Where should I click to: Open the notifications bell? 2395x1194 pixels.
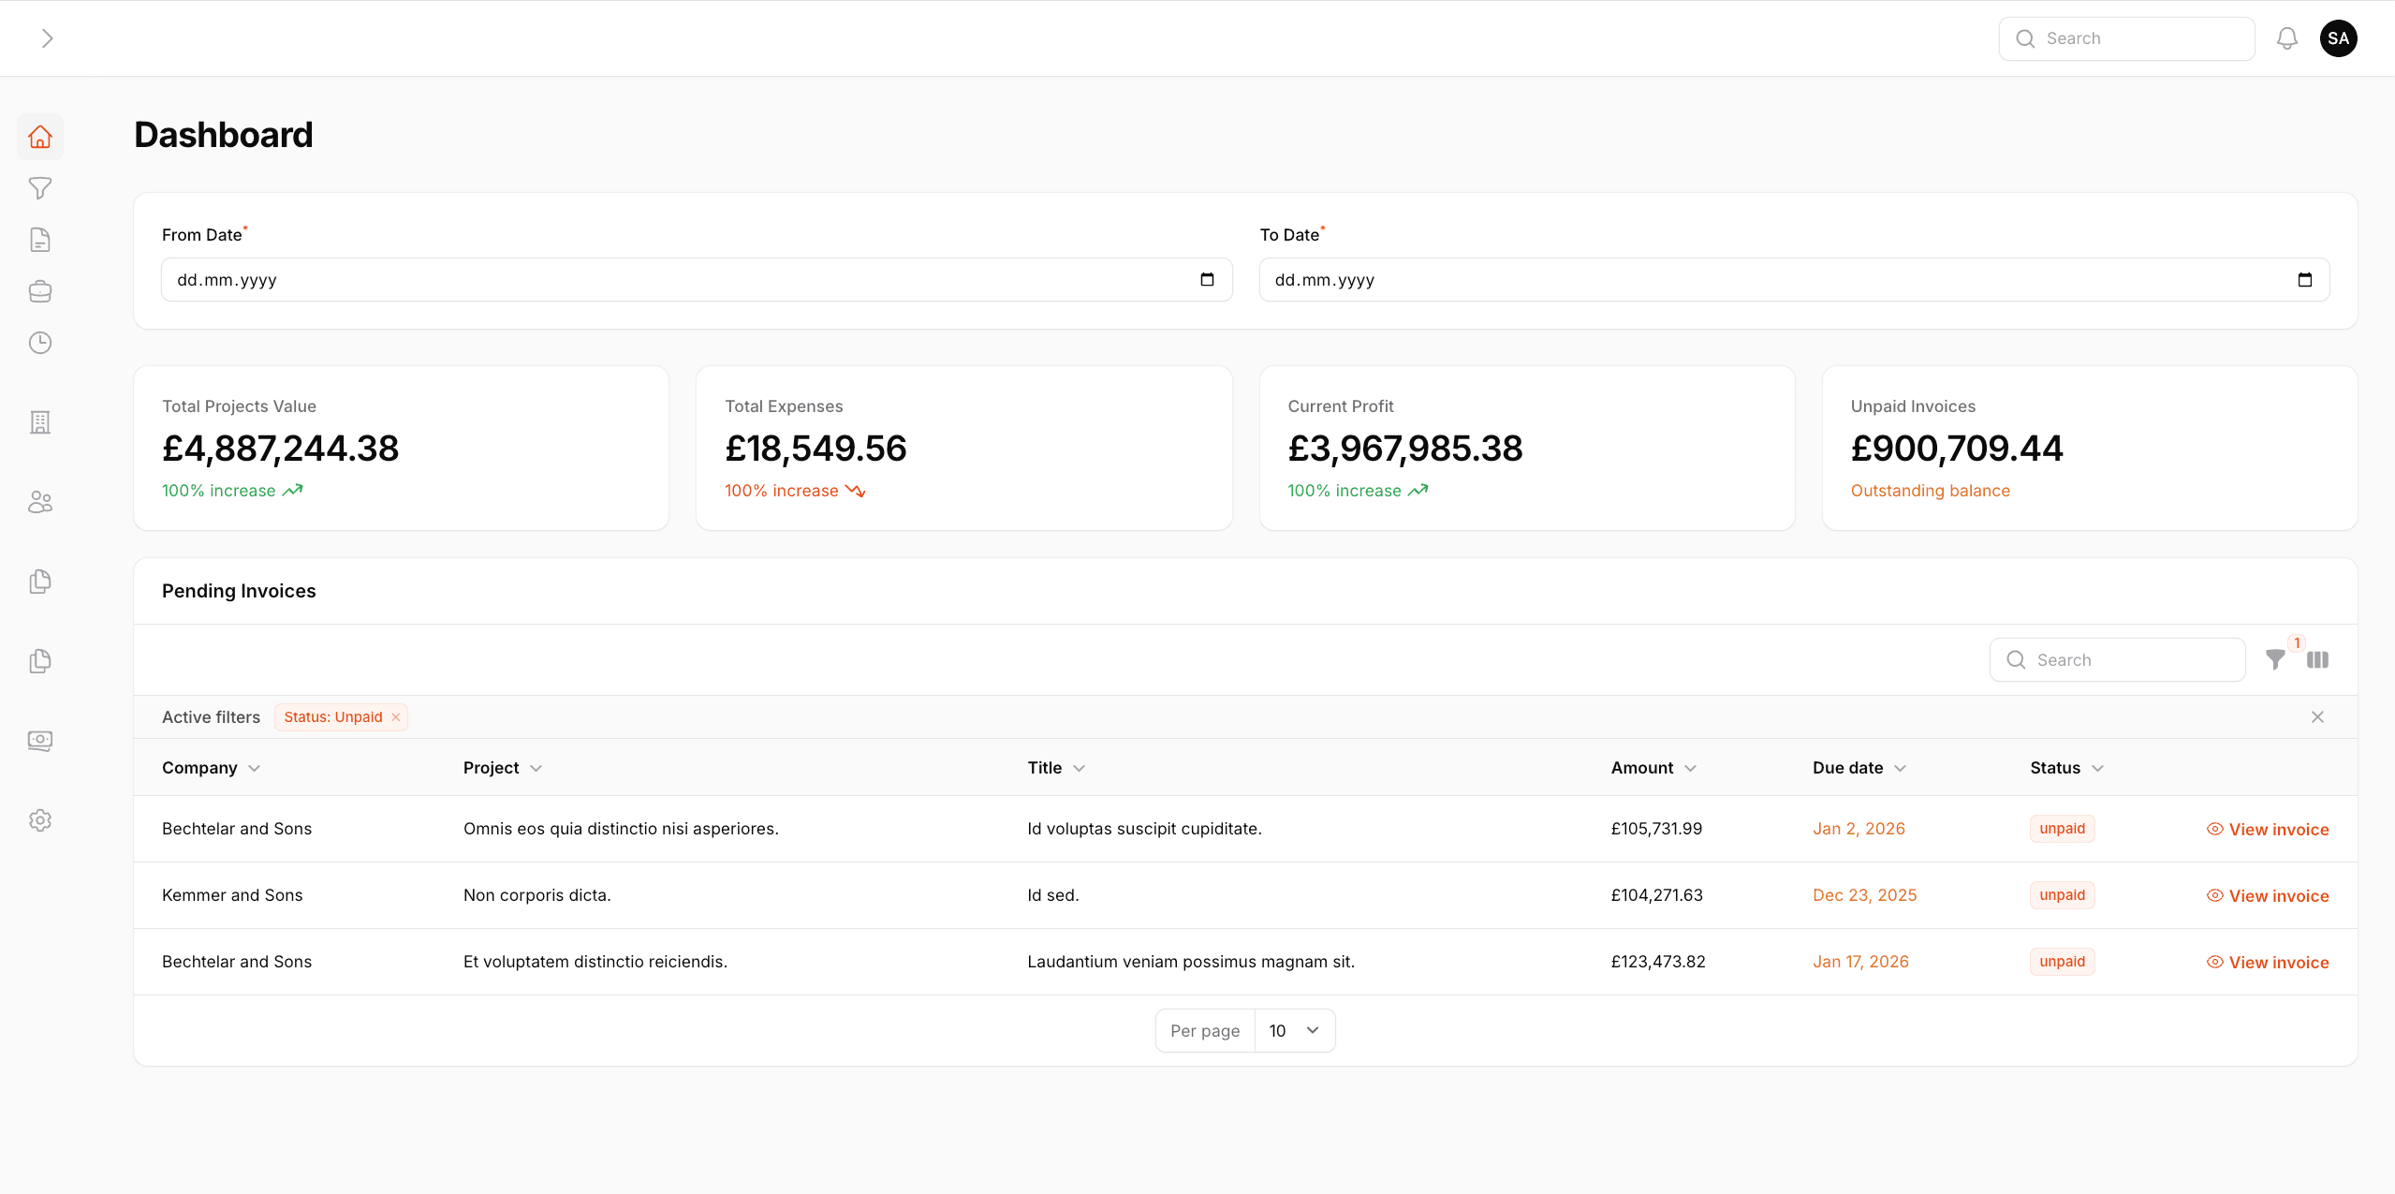click(x=2285, y=37)
